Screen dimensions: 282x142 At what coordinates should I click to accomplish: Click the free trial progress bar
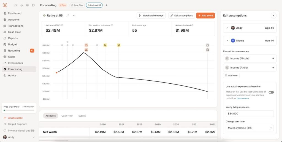tap(19, 110)
